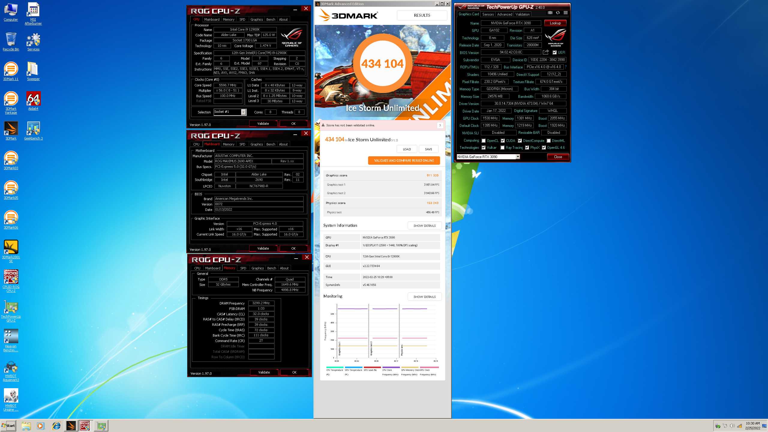This screenshot has height=432, width=768.
Task: Open TechPowerUp GPU-Z desktop shortcut
Action: 11,310
